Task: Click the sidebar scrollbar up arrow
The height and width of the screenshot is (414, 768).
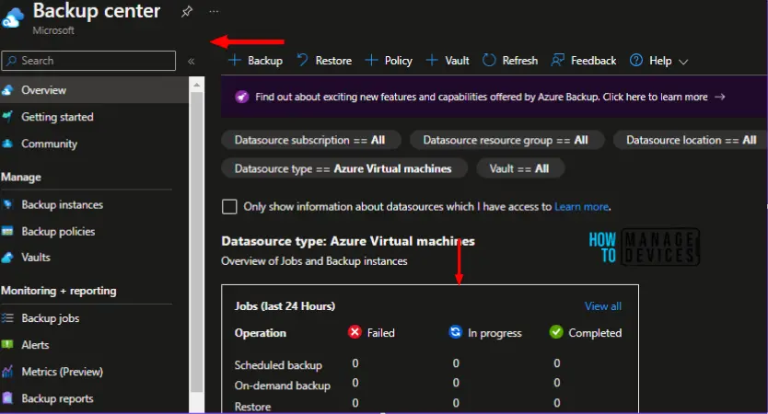Action: point(196,86)
